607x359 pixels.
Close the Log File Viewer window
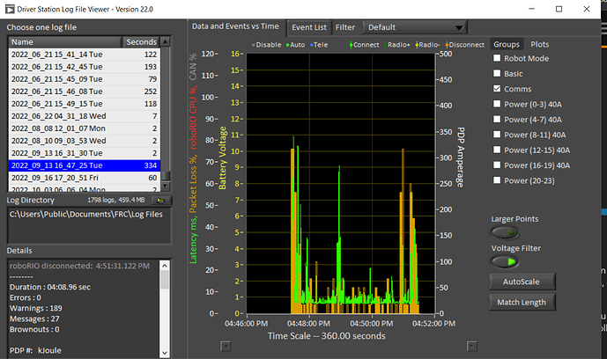(x=586, y=9)
